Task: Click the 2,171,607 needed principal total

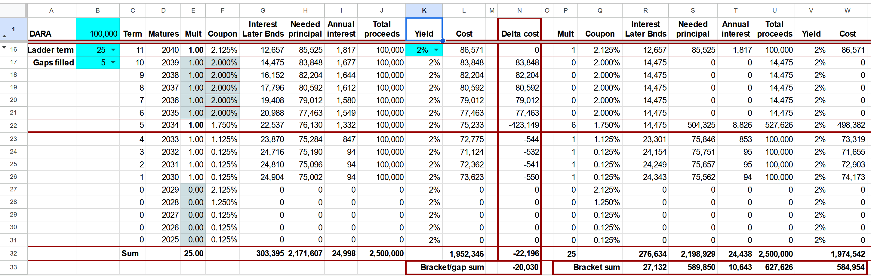Action: coord(305,253)
